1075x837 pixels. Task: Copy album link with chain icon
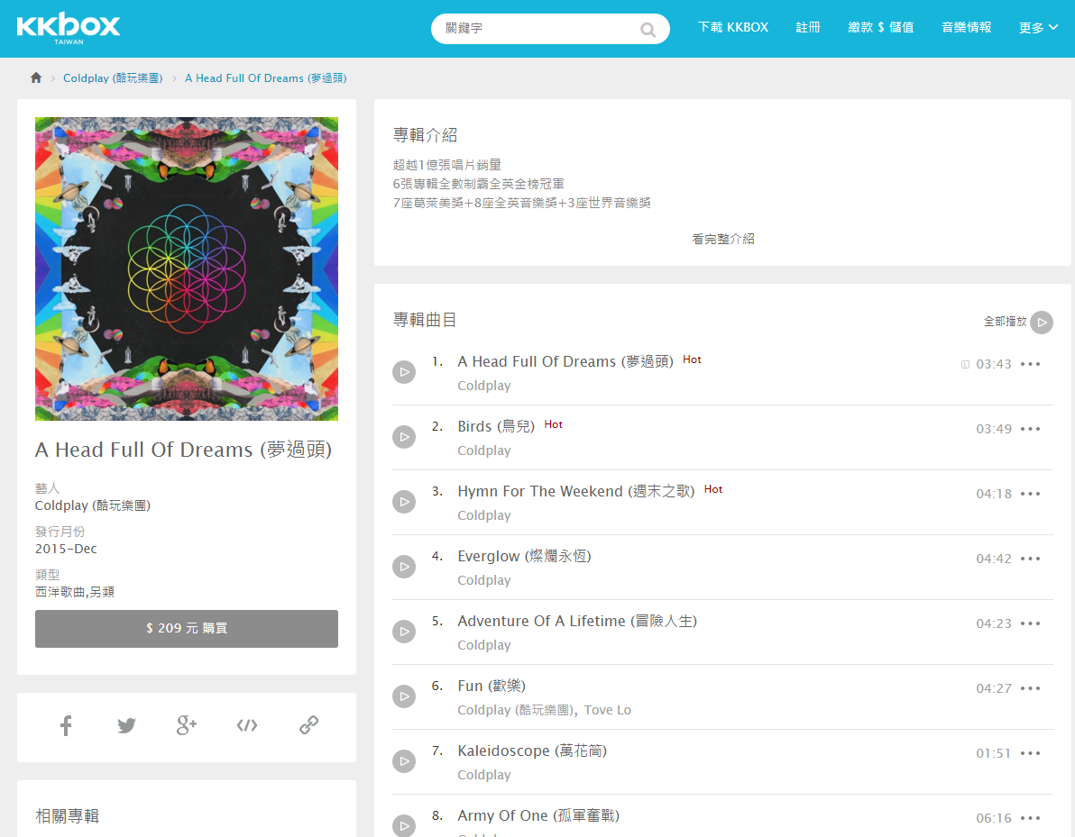pos(308,725)
